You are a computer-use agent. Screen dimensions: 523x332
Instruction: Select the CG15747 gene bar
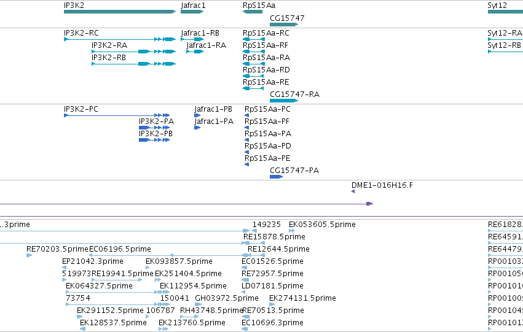click(284, 25)
